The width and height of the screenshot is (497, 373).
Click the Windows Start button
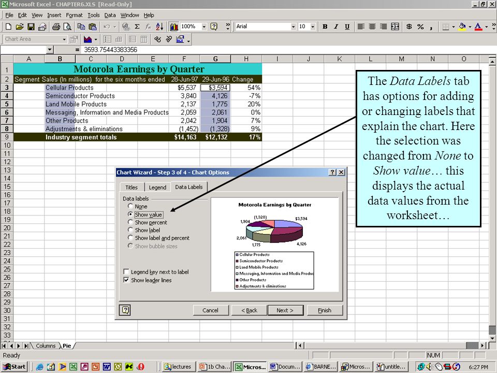[x=14, y=367]
